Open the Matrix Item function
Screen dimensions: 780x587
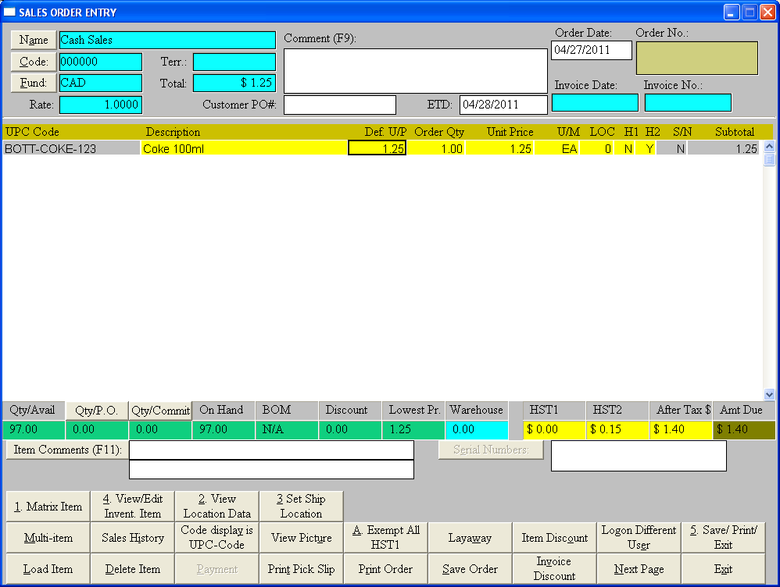[48, 507]
